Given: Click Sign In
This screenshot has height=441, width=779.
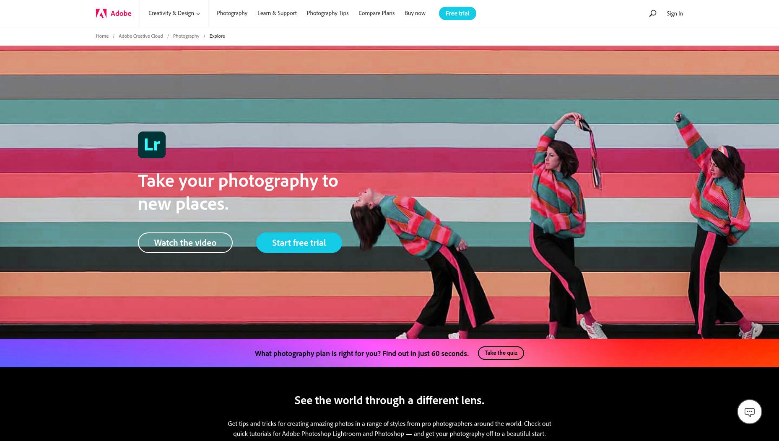Looking at the screenshot, I should click(x=675, y=13).
